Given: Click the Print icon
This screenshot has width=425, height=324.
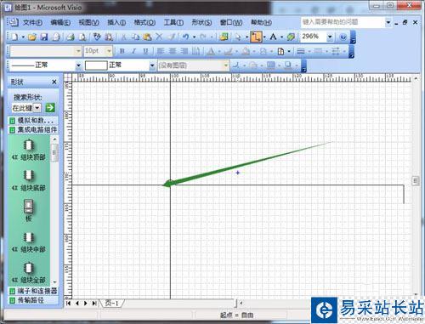Looking at the screenshot, I should pos(71,37).
